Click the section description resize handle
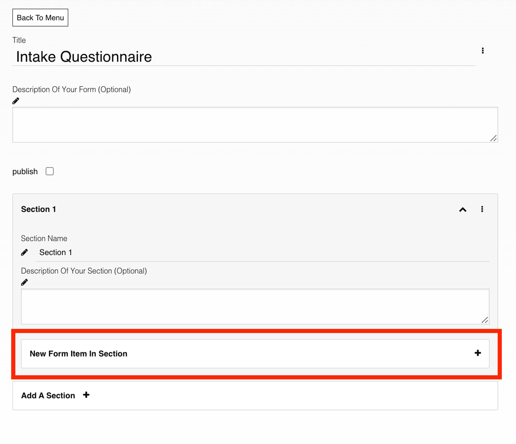The height and width of the screenshot is (444, 516). coord(485,320)
